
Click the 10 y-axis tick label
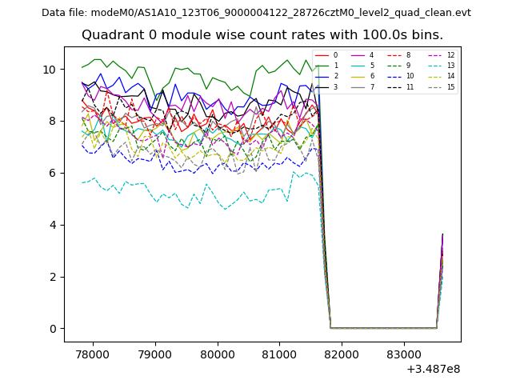click(50, 70)
